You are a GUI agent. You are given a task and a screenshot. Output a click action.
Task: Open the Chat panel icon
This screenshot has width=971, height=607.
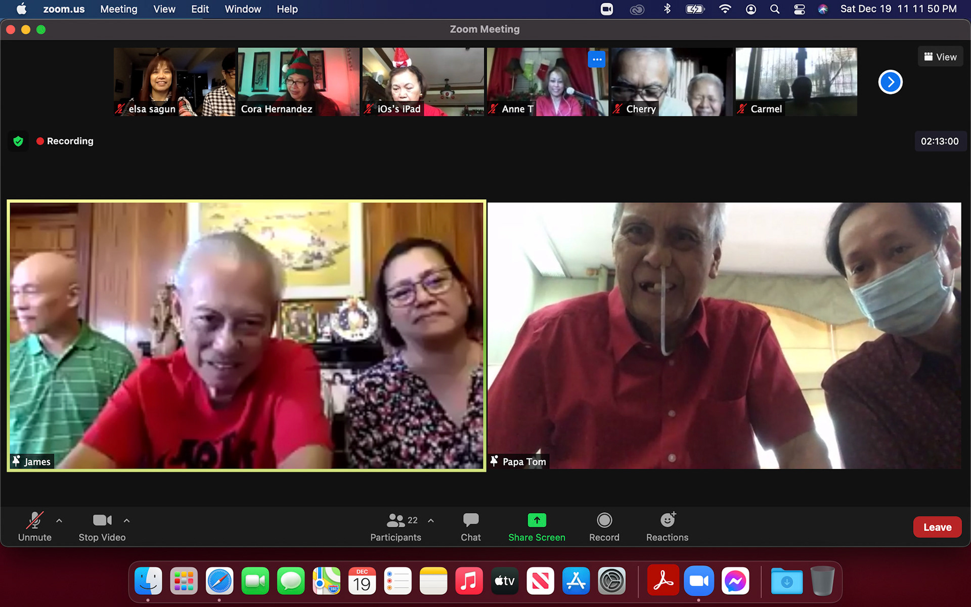click(x=470, y=521)
